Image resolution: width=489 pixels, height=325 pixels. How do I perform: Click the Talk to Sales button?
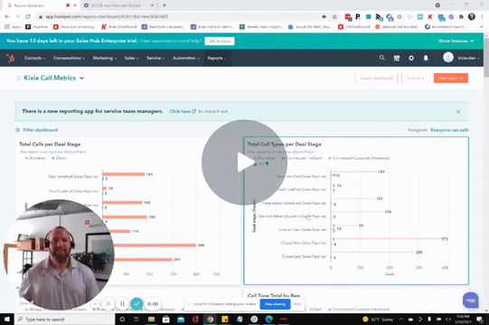tap(220, 42)
